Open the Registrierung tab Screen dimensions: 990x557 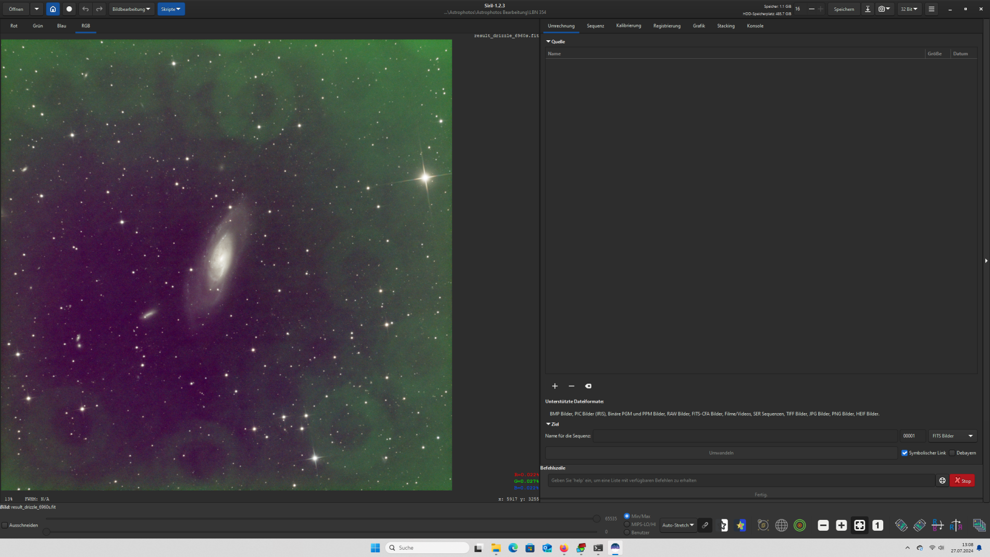pyautogui.click(x=667, y=26)
